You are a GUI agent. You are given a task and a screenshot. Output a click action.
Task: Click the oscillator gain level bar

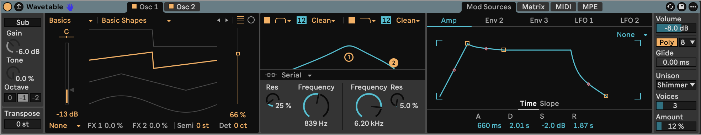67,73
